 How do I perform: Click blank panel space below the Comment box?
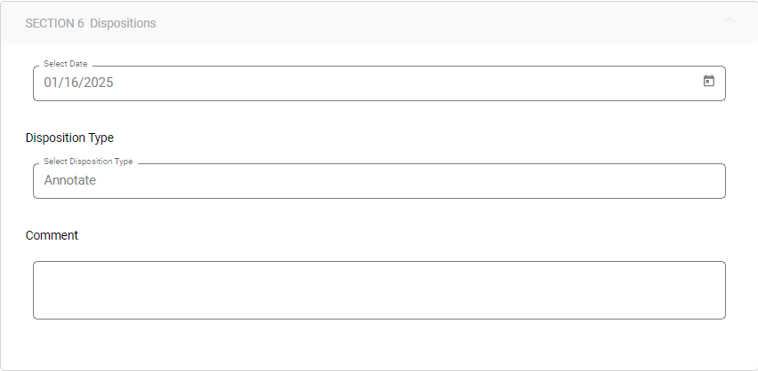click(x=379, y=344)
